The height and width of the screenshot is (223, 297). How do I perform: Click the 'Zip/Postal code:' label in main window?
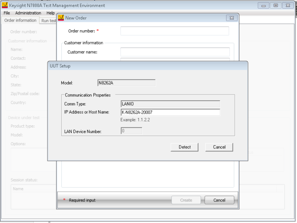(25, 94)
